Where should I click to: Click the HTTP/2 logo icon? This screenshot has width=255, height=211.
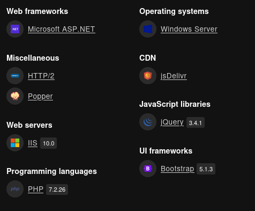(15, 76)
